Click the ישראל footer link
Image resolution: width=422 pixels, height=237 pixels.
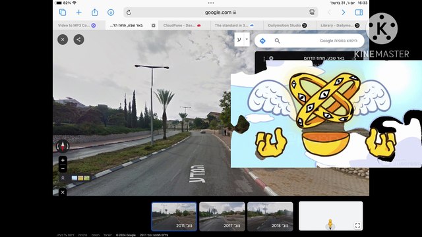point(107,235)
